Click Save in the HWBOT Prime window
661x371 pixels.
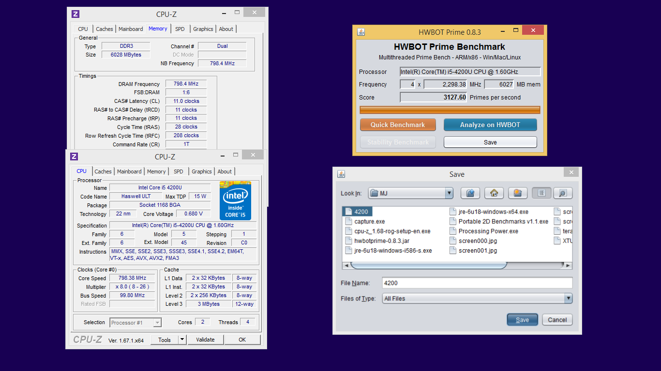pos(490,142)
